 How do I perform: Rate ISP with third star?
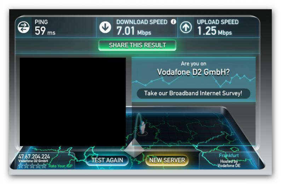coord(32,166)
